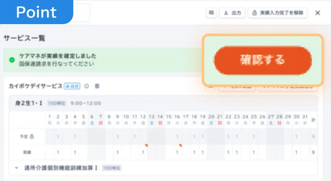The height and width of the screenshot is (181, 331).
Task: Click the 予定 cell for day 4
Action: [x=75, y=137]
